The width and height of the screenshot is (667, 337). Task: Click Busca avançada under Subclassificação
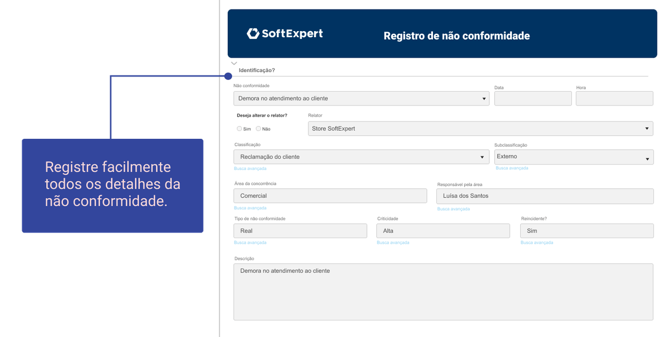pos(512,168)
